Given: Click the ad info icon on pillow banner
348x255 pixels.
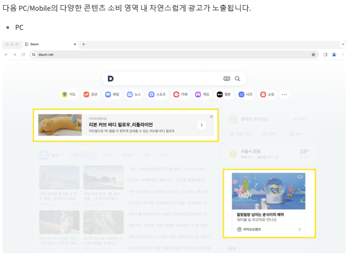Looking at the screenshot, I should (211, 117).
